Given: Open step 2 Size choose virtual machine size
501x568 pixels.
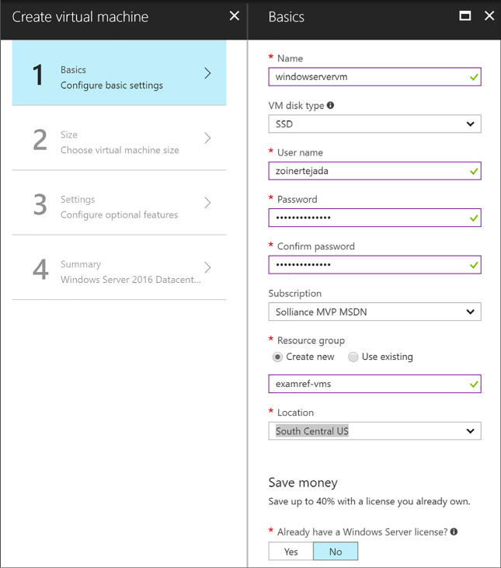Looking at the screenshot, I should pyautogui.click(x=119, y=138).
